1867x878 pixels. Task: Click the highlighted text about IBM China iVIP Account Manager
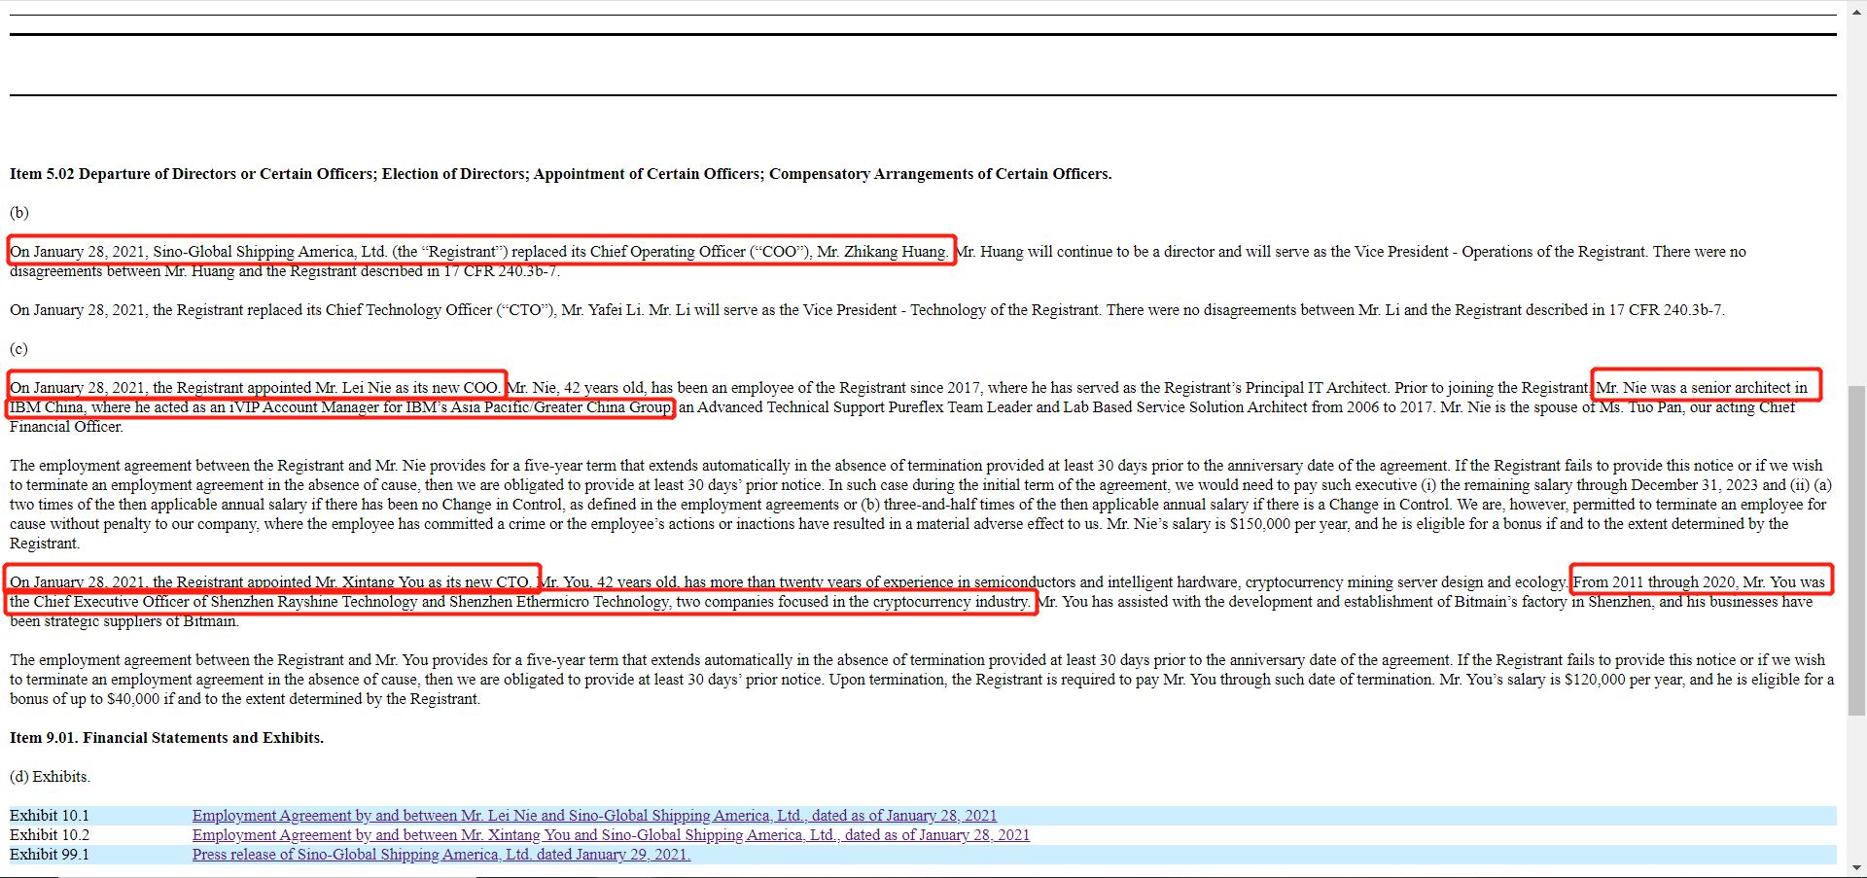point(340,407)
